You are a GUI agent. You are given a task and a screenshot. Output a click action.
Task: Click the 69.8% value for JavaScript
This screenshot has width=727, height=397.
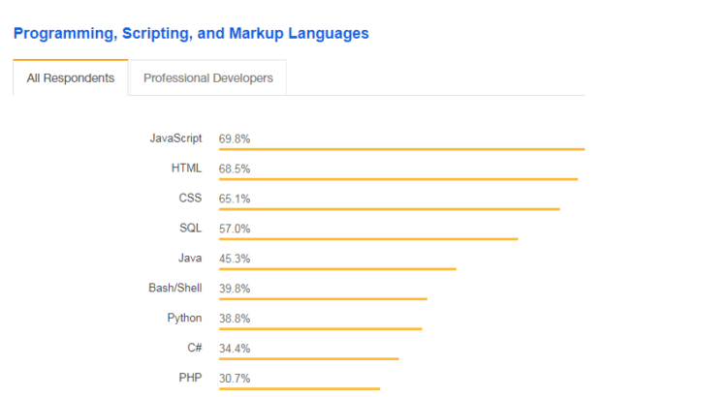click(235, 138)
